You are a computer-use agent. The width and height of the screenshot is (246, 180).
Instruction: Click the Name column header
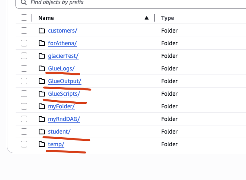pyautogui.click(x=46, y=18)
